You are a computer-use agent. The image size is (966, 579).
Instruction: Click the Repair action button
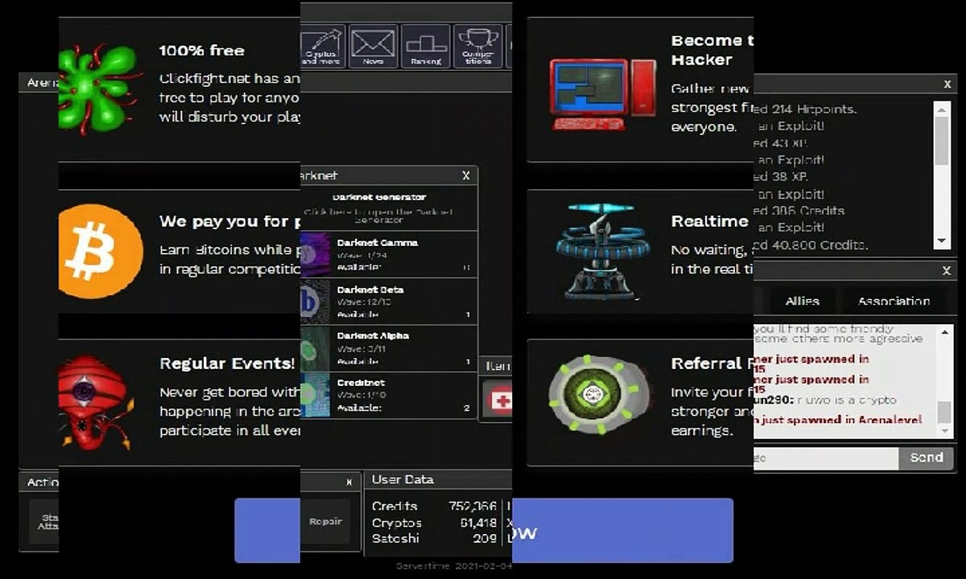click(325, 521)
